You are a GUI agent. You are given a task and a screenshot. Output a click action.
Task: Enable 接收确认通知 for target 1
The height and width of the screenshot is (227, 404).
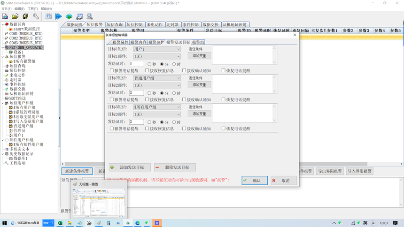[x=184, y=70]
